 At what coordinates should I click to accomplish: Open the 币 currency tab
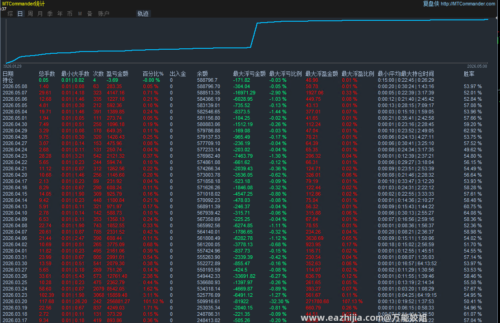[70, 14]
